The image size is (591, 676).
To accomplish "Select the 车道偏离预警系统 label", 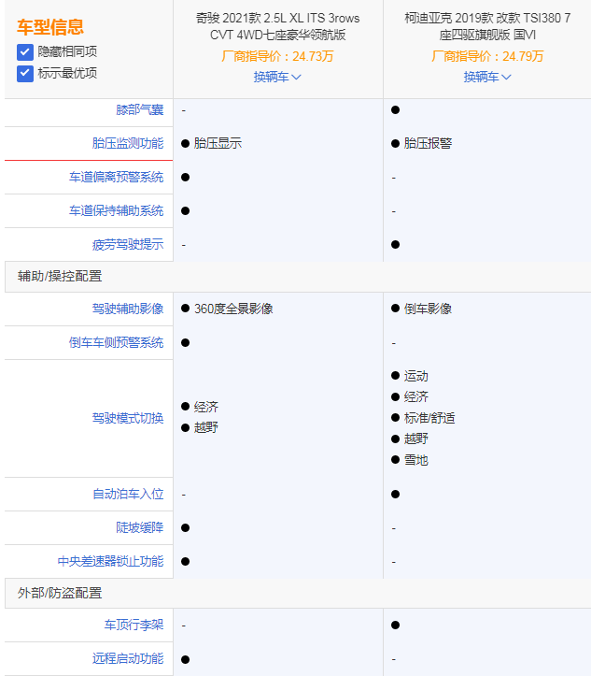I will point(116,177).
